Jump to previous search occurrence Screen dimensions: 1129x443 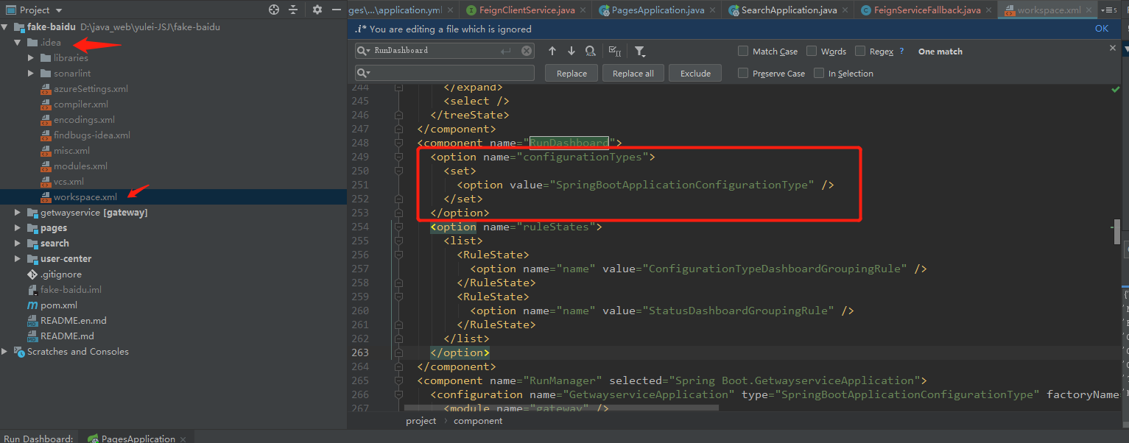[552, 51]
